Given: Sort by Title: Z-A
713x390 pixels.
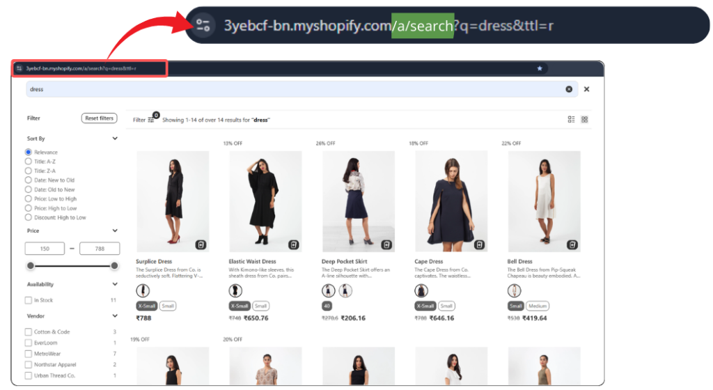Looking at the screenshot, I should [28, 171].
